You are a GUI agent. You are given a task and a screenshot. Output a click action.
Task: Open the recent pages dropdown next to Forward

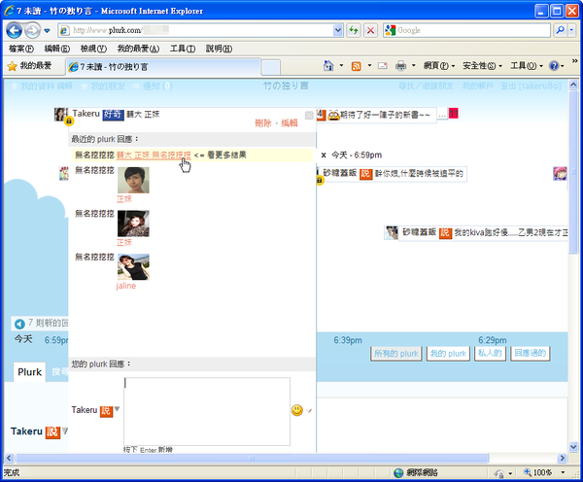(47, 30)
